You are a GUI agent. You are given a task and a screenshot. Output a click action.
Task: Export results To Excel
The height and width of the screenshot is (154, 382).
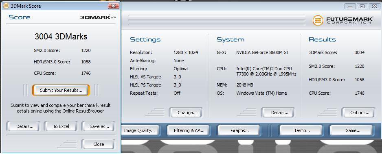click(61, 126)
